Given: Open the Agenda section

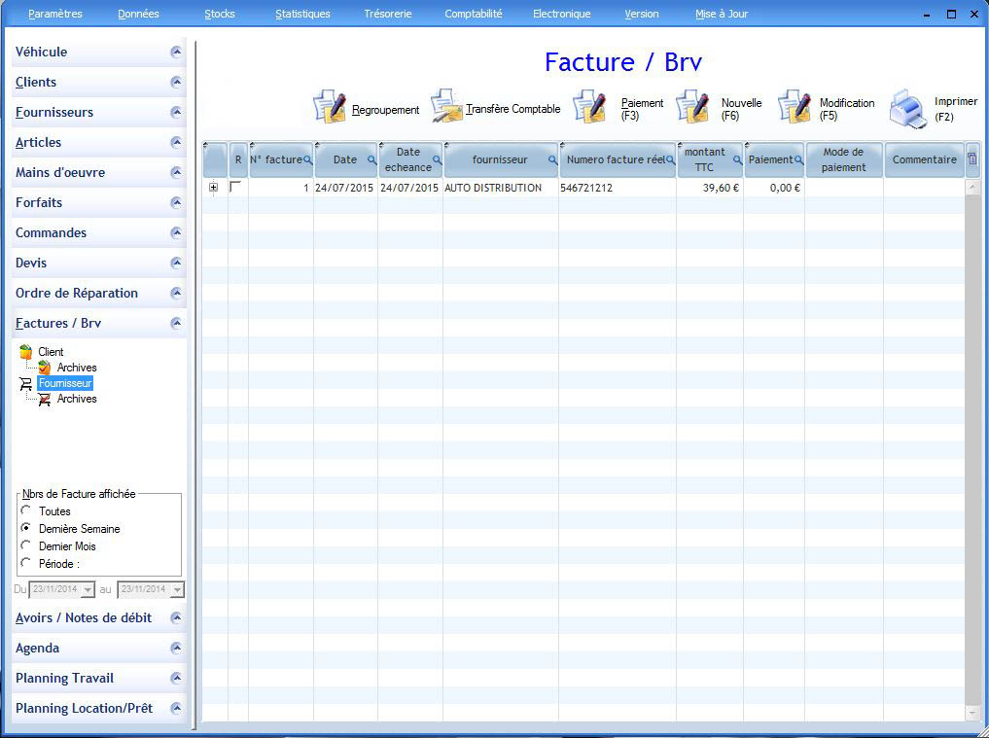Looking at the screenshot, I should click(99, 648).
